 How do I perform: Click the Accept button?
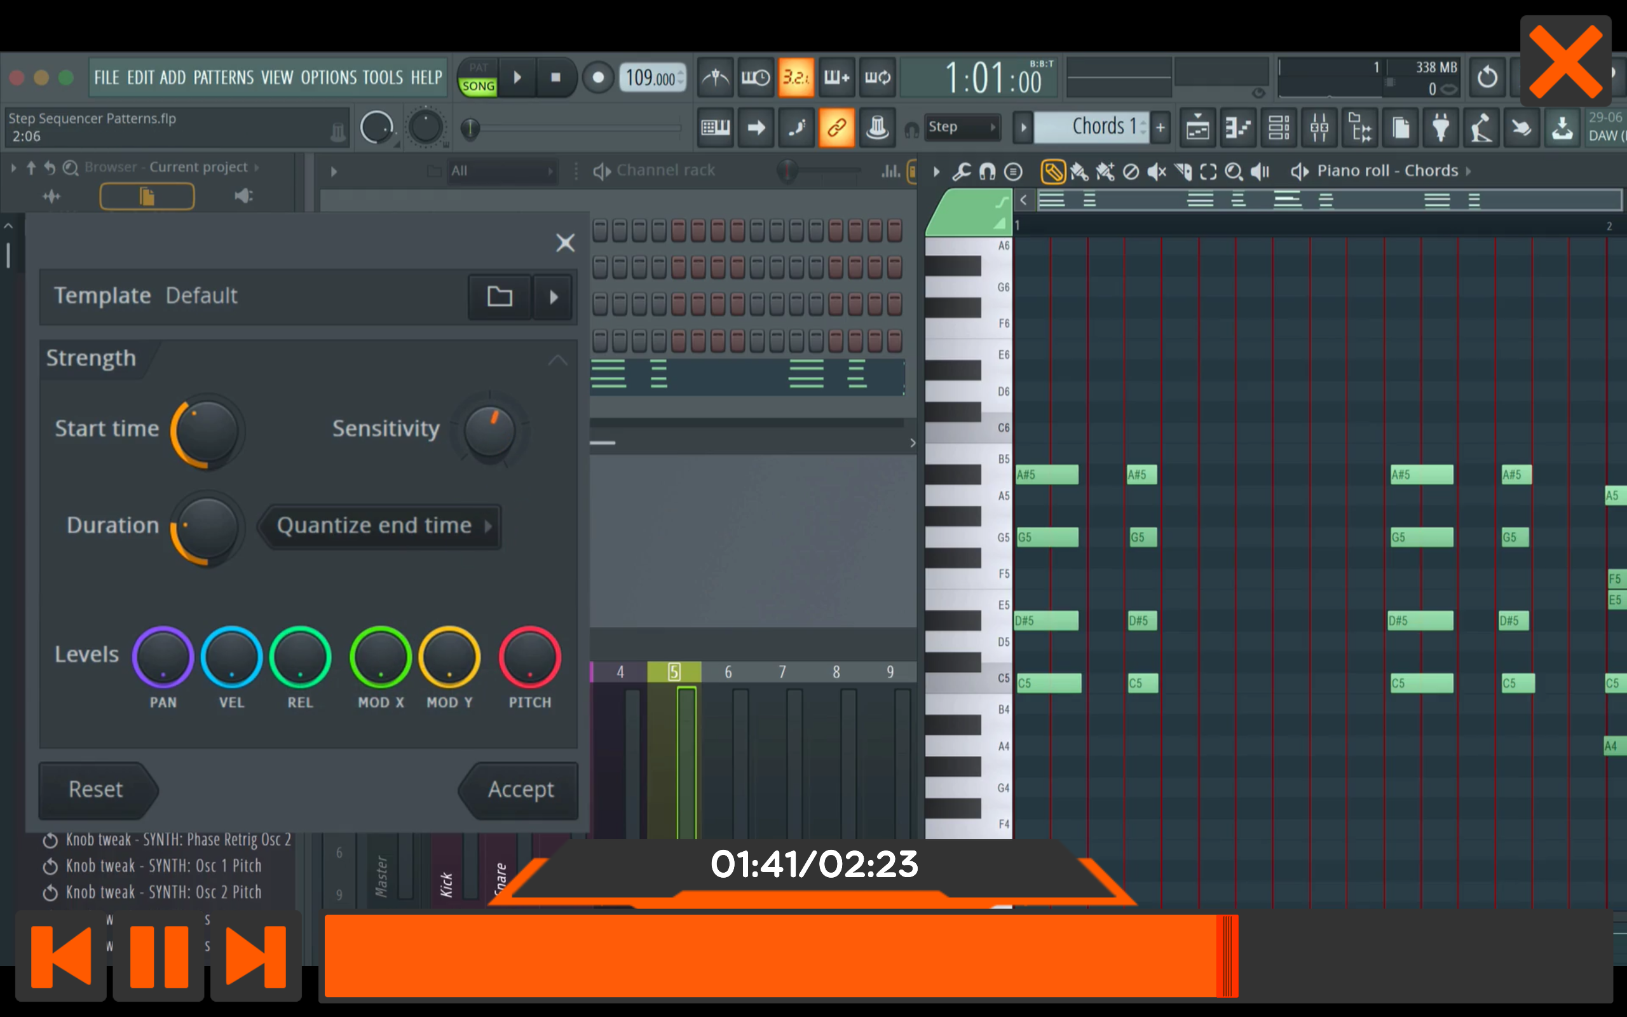pos(519,789)
